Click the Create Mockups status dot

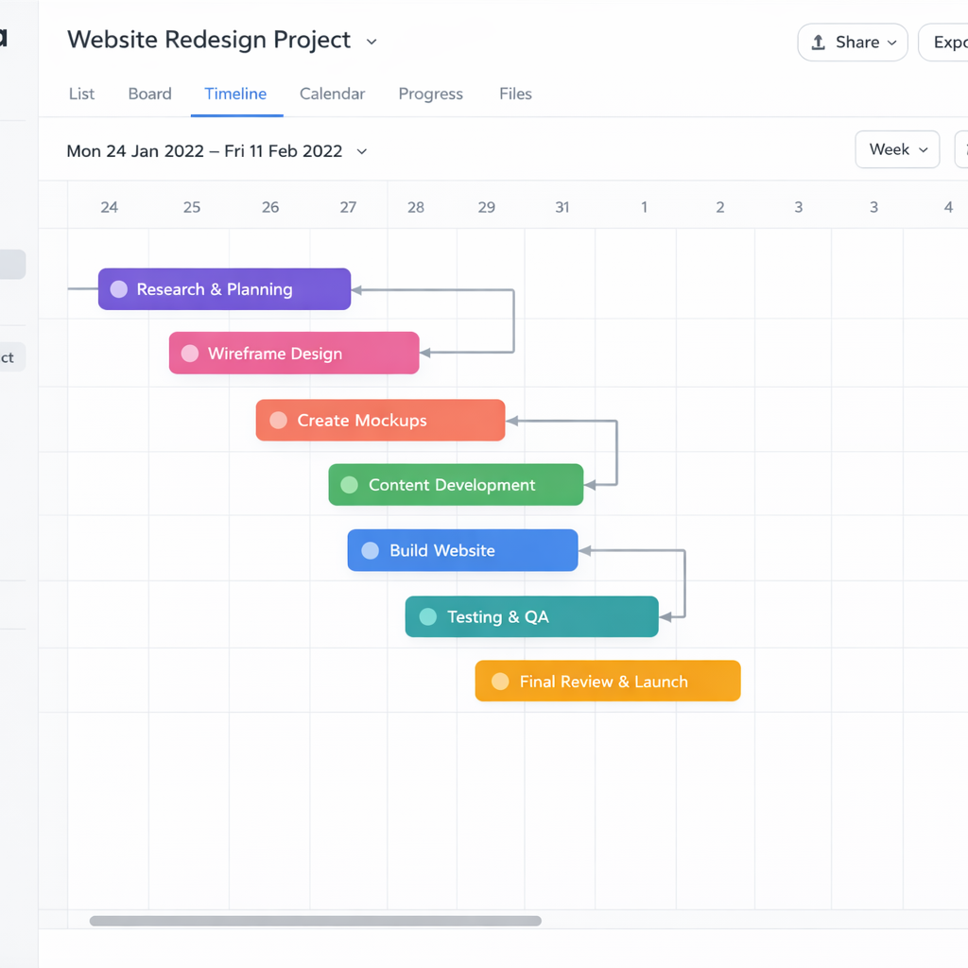point(278,421)
